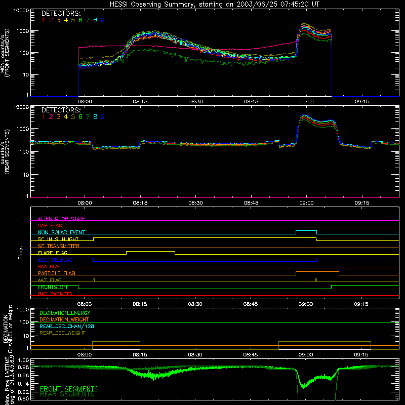Pick detector number 8 in the rear segments legend
This screenshot has width=405, height=405.
tap(95, 117)
